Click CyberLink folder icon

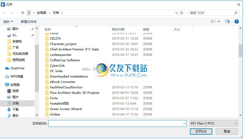click(x=47, y=66)
